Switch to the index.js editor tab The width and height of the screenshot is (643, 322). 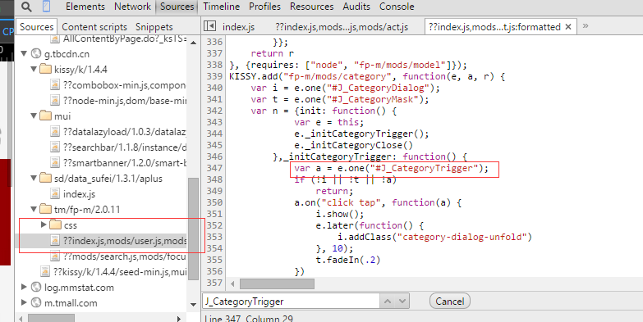pos(238,27)
